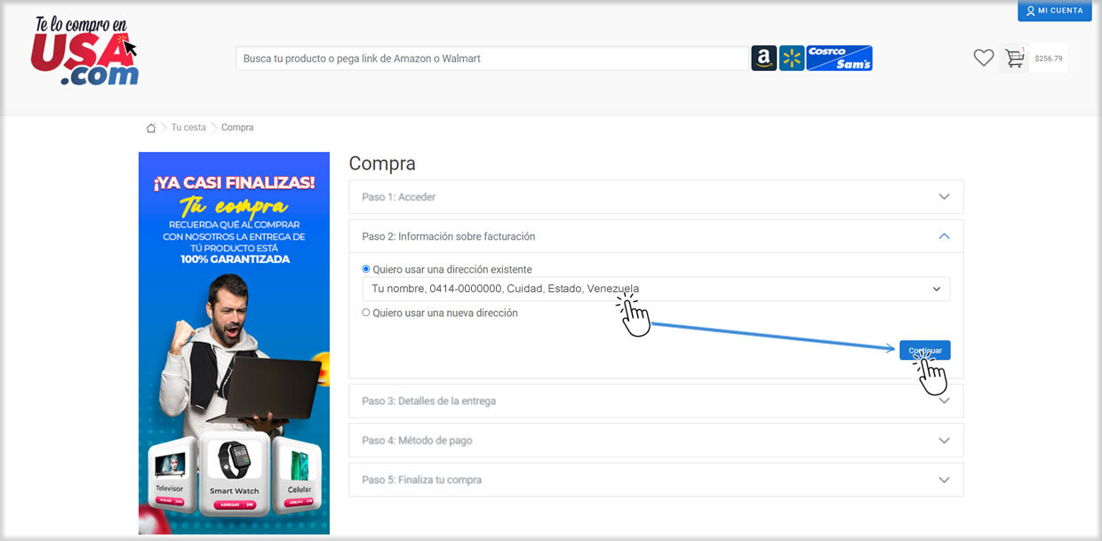
Task: Open the wishlist heart icon
Action: click(x=983, y=57)
